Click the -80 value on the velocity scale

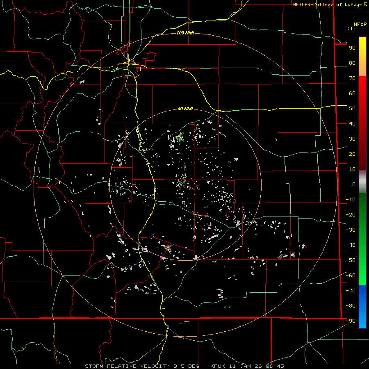tap(351, 306)
